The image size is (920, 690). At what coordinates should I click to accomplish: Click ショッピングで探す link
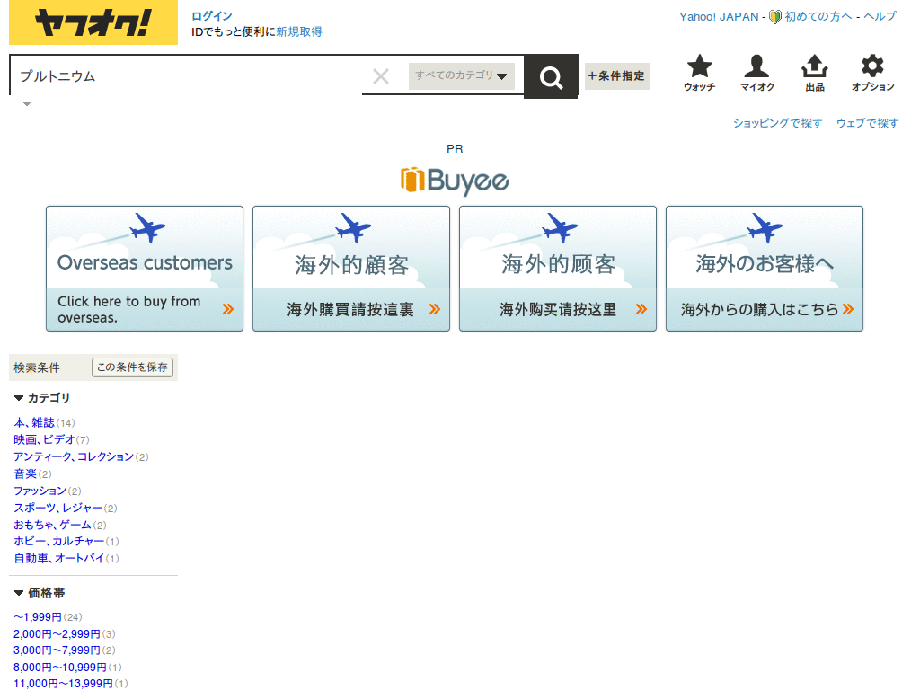point(777,123)
